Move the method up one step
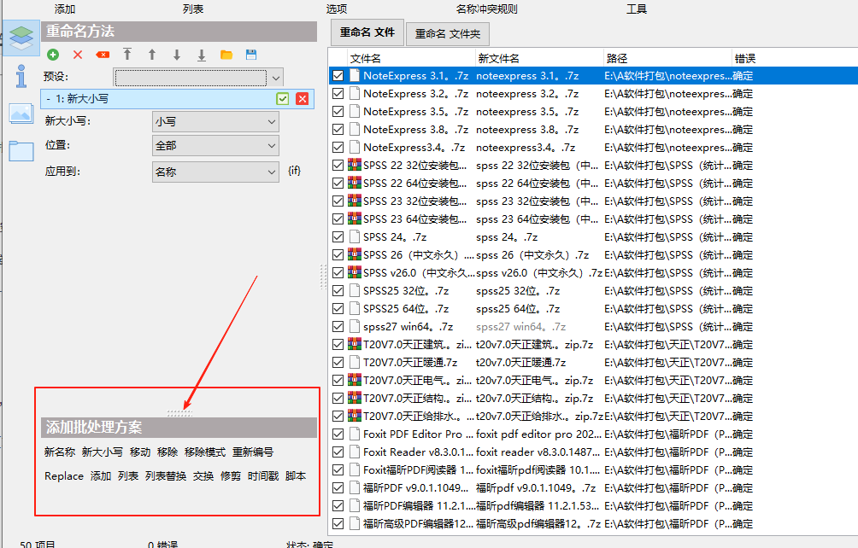858x548 pixels. pos(152,54)
